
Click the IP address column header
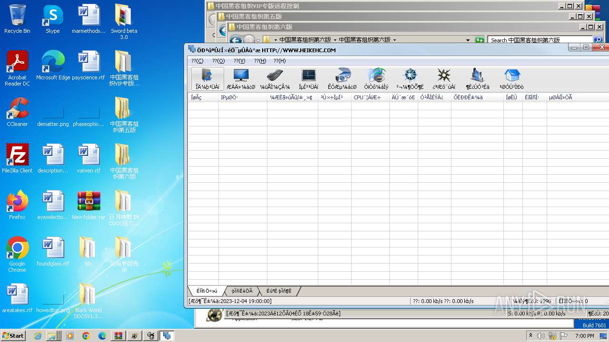click(243, 97)
